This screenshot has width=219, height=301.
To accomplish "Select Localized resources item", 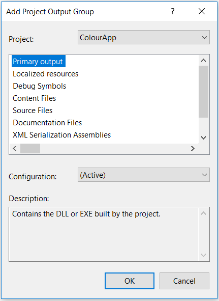I will (x=46, y=74).
